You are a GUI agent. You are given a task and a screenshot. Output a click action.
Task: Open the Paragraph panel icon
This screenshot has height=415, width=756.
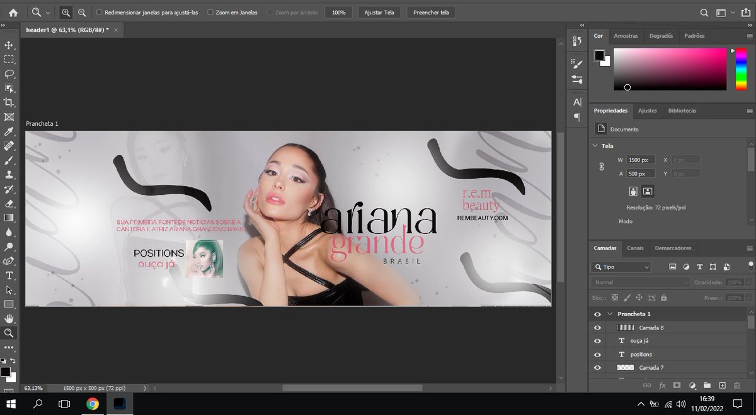click(x=577, y=118)
